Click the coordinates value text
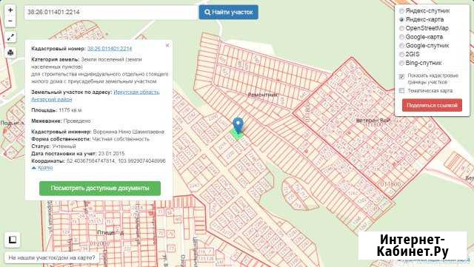This screenshot has height=267, width=474. [116, 161]
